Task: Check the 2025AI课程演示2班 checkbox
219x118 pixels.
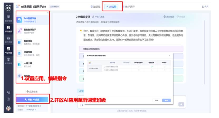Action: (105, 70)
